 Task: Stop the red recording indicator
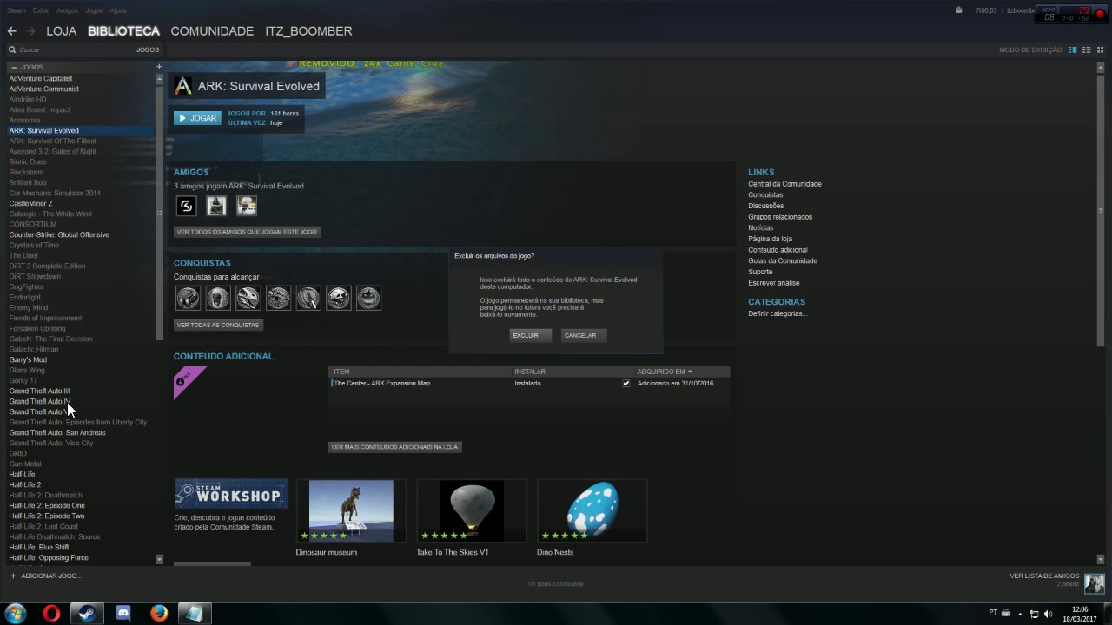pos(1100,15)
